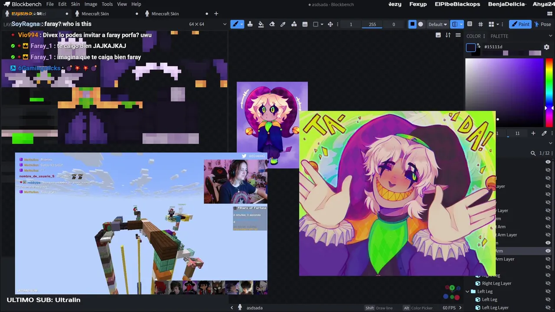Click the current color swatch
555x312 pixels.
470,48
